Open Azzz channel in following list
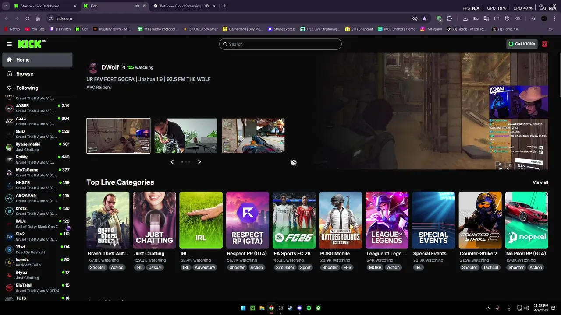561x315 pixels. (x=37, y=121)
